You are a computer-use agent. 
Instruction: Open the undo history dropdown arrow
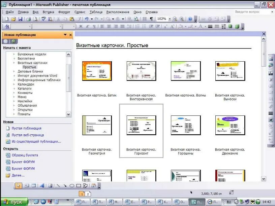coord(92,19)
